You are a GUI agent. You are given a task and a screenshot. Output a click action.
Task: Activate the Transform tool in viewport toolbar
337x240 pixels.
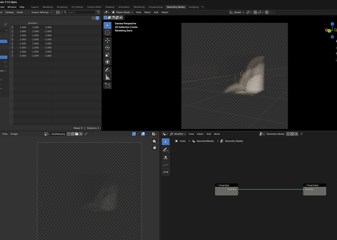107,62
